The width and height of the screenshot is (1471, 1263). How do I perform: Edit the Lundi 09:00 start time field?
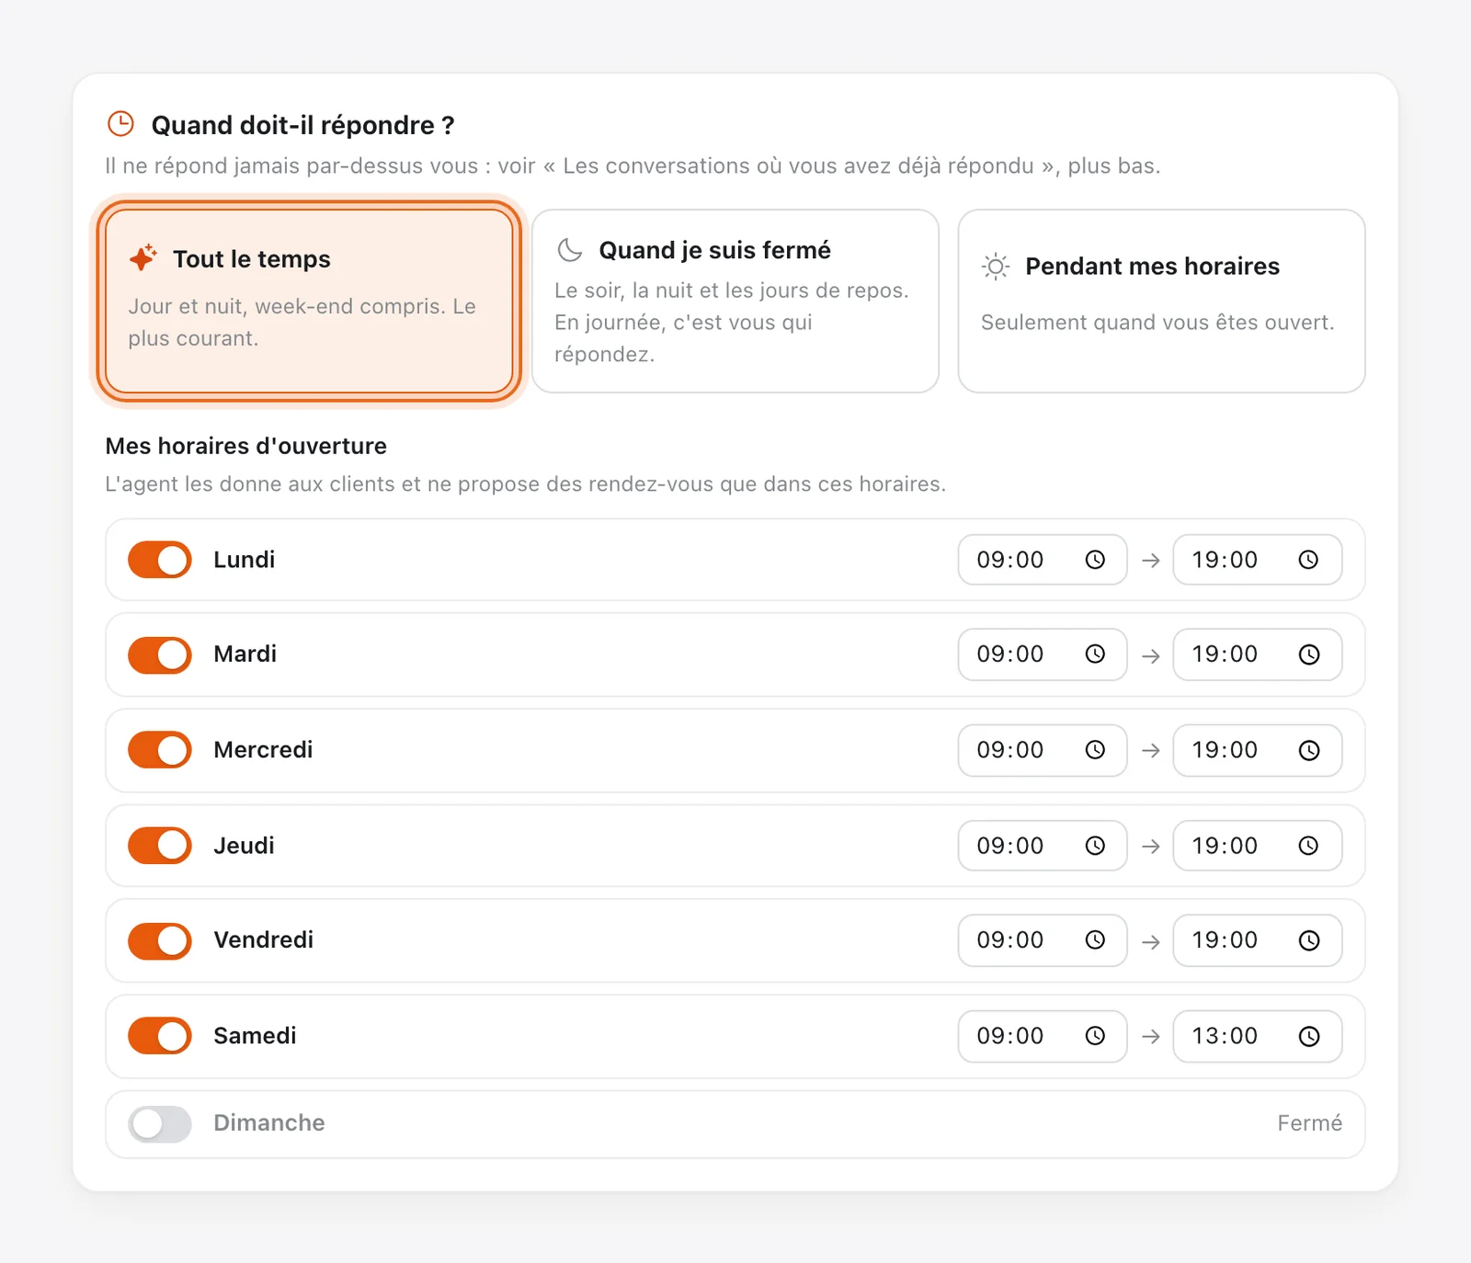tap(1043, 560)
